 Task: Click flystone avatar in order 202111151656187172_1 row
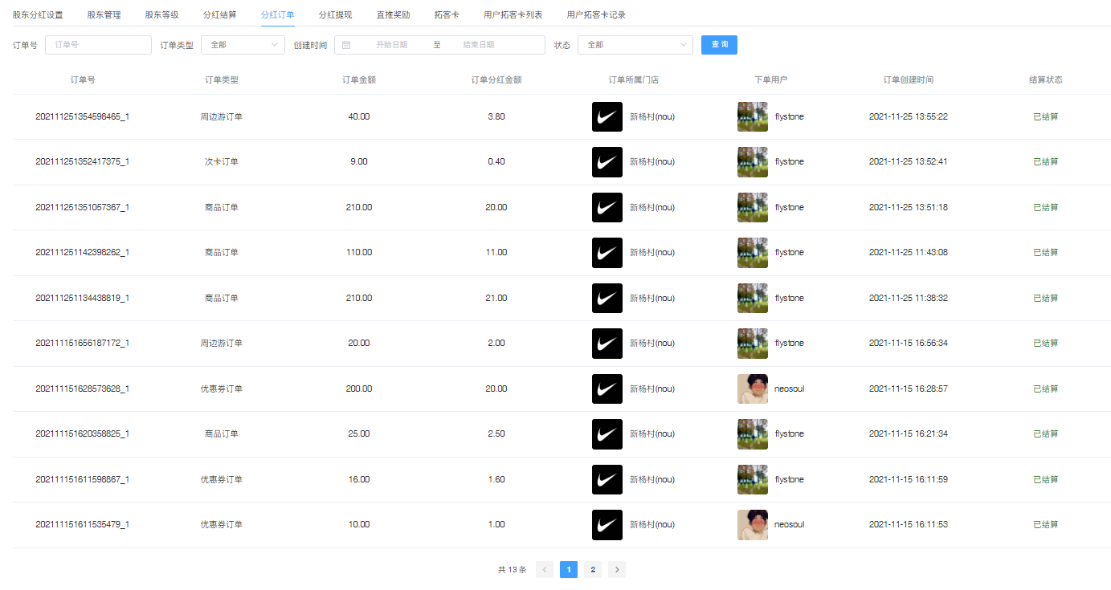tap(753, 344)
